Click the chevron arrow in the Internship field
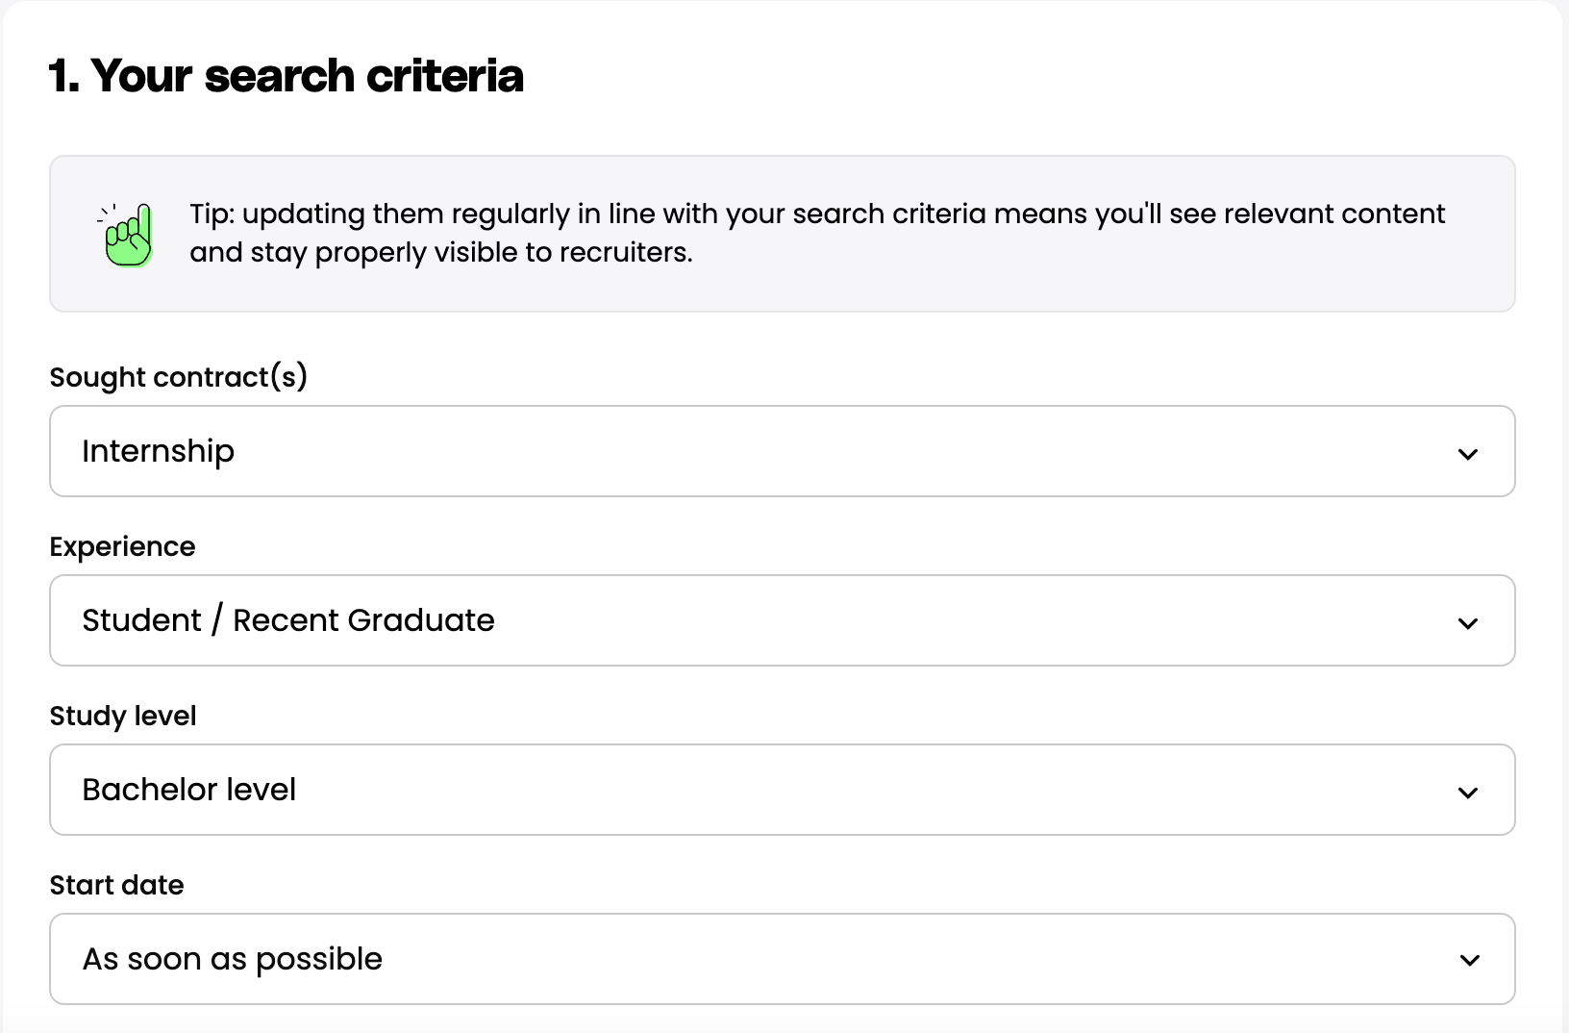This screenshot has width=1569, height=1033. [x=1467, y=453]
